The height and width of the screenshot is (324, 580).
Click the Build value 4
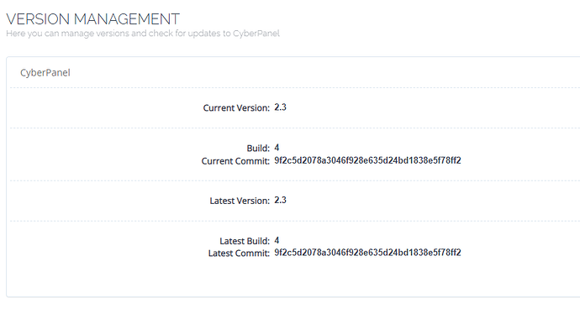(277, 148)
